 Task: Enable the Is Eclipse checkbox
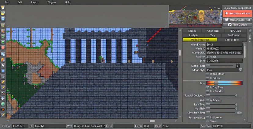pyautogui.click(x=208, y=78)
